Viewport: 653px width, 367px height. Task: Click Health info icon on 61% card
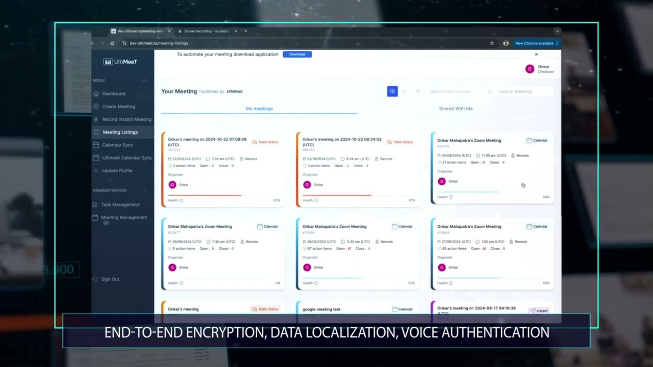[316, 200]
